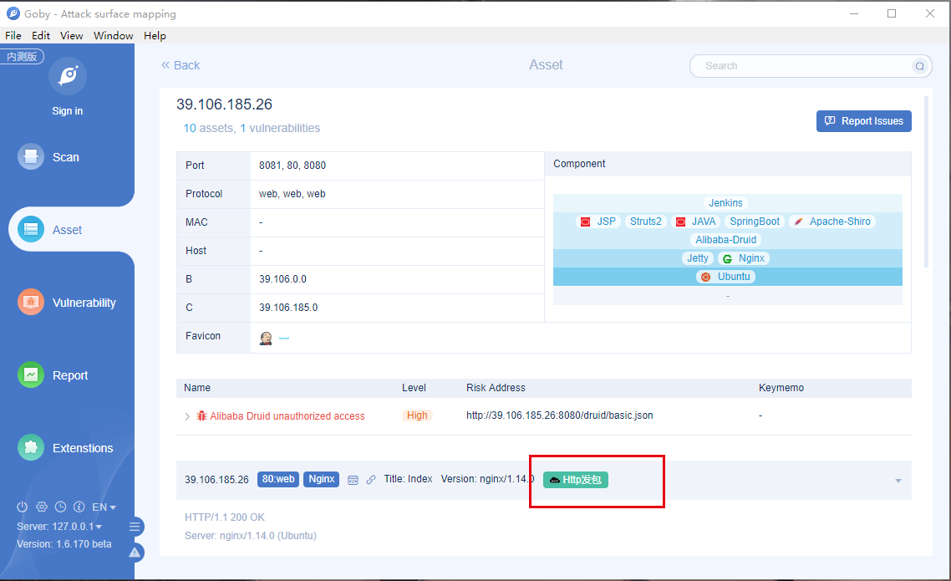Click the blue Nginx tag in port row
Screen dimensions: 951x581
click(322, 479)
